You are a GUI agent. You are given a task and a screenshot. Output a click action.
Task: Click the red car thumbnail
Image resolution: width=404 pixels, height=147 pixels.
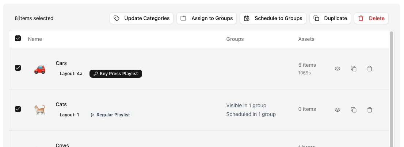[x=39, y=69]
